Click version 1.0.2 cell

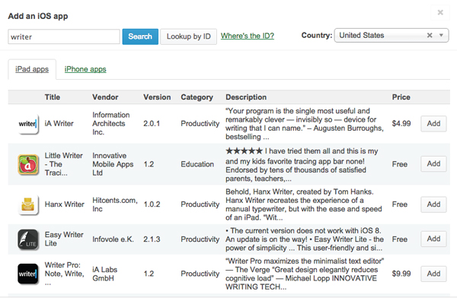[152, 204]
